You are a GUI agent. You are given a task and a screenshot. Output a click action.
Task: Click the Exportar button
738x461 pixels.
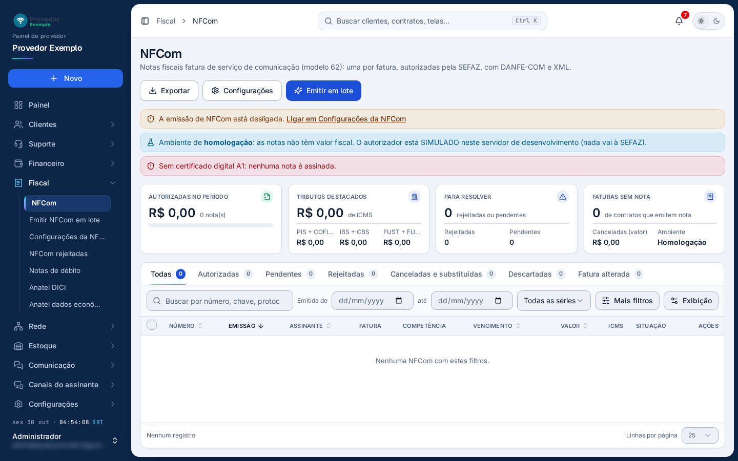coord(169,91)
